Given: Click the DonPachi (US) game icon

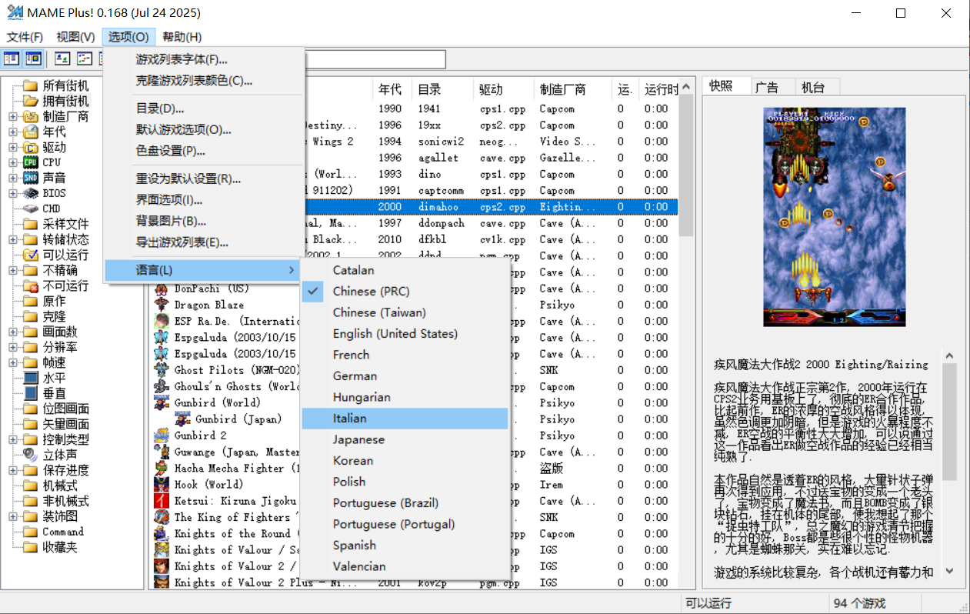Looking at the screenshot, I should coord(162,289).
